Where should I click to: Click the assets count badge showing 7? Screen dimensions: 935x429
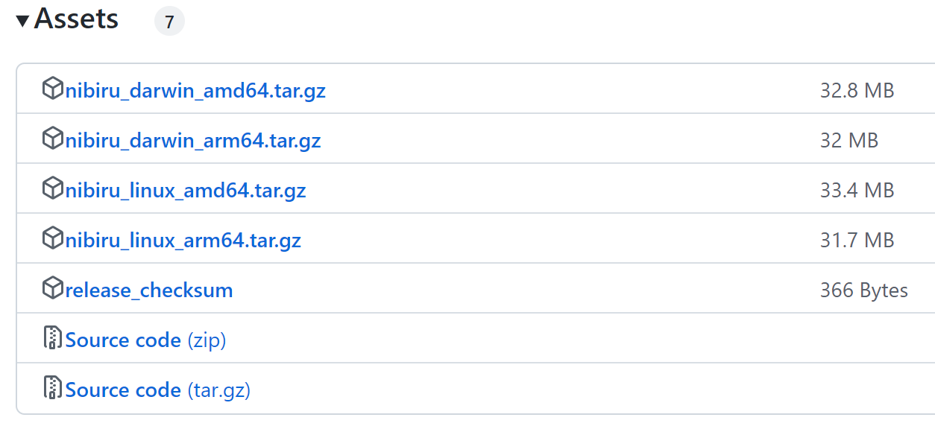(x=169, y=22)
